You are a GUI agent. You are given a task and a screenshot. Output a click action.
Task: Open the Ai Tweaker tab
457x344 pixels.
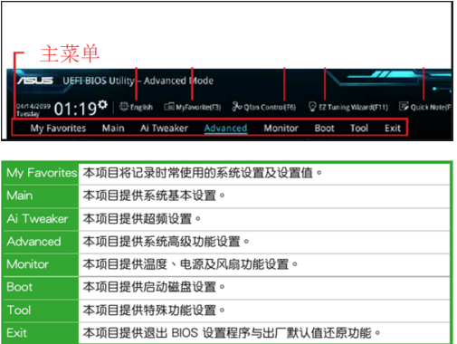pos(164,128)
